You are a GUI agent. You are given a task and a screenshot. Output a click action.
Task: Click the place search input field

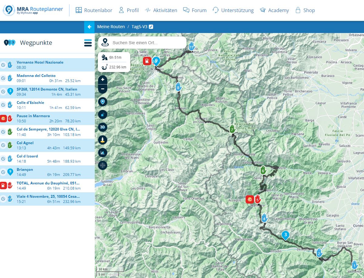point(147,43)
